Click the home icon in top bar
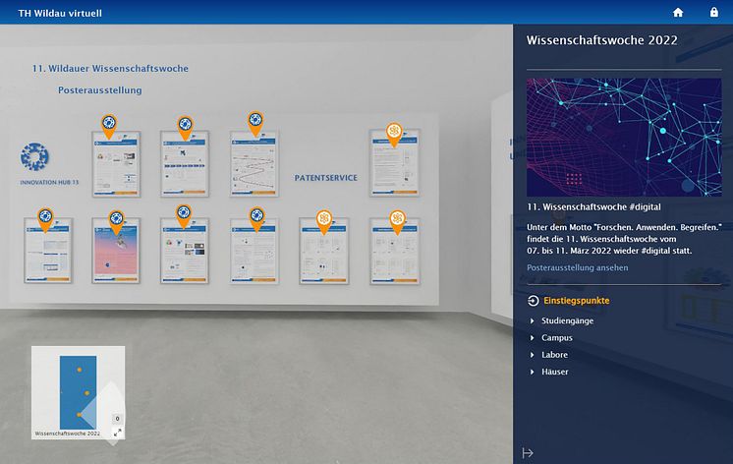This screenshot has width=733, height=464. click(x=677, y=13)
